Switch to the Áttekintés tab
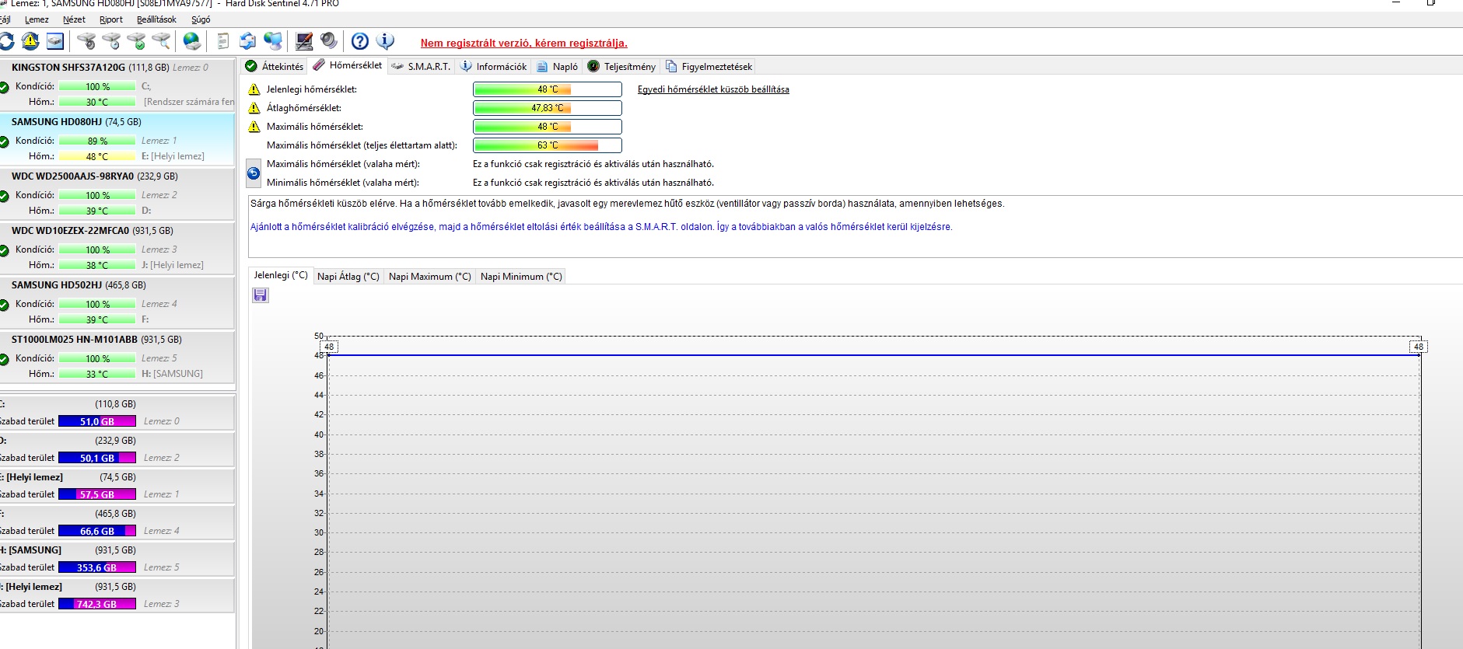The height and width of the screenshot is (649, 1463). [274, 67]
